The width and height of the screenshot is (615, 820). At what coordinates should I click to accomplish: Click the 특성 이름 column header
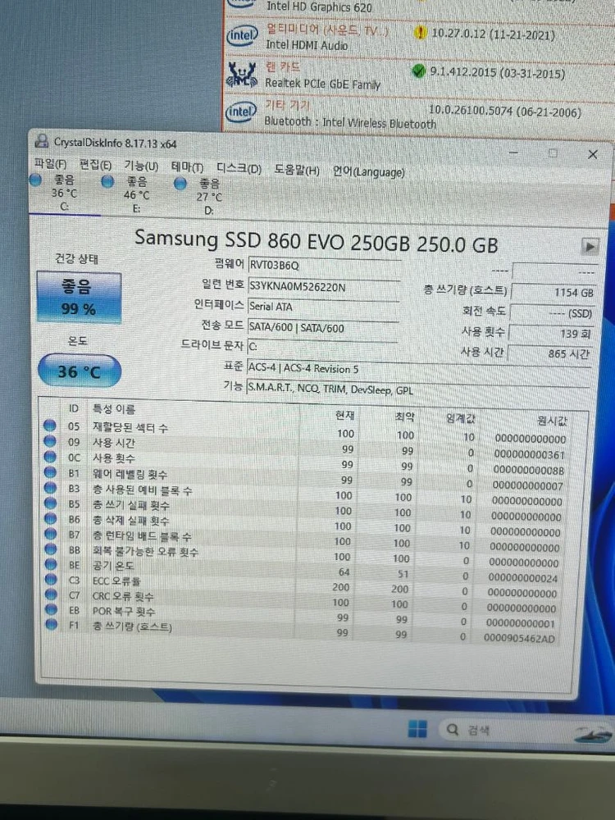(x=113, y=409)
